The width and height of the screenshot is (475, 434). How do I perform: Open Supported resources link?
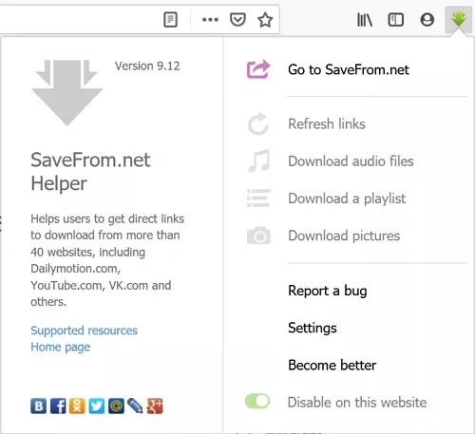pyautogui.click(x=84, y=330)
